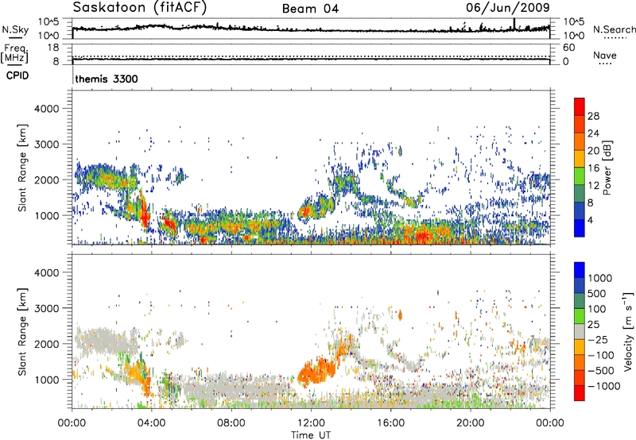Select the 'Beam 04' header text

coord(310,9)
